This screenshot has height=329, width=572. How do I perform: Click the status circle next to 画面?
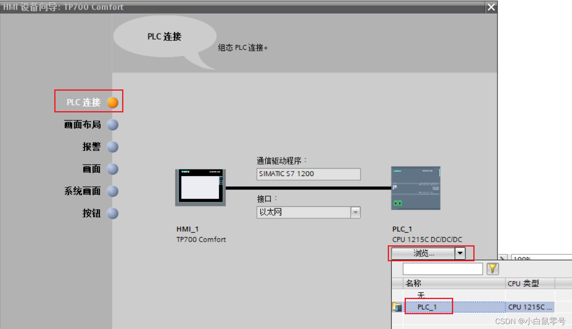[112, 169]
